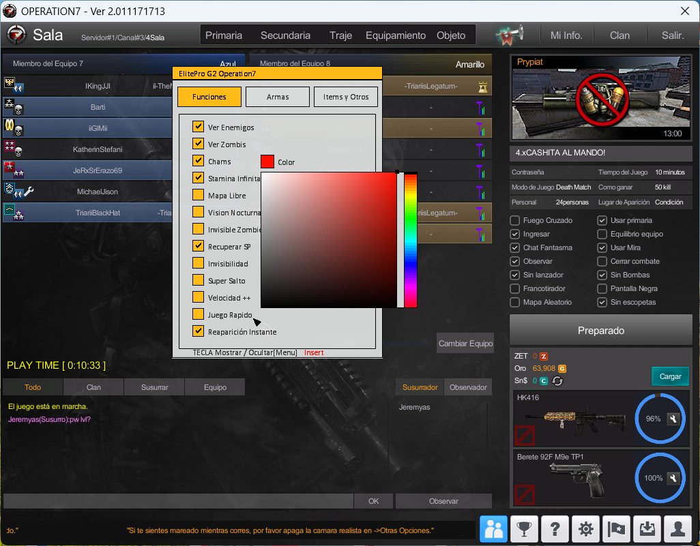
Task: Click the Berete 92F repair wrench icon
Action: click(x=673, y=478)
